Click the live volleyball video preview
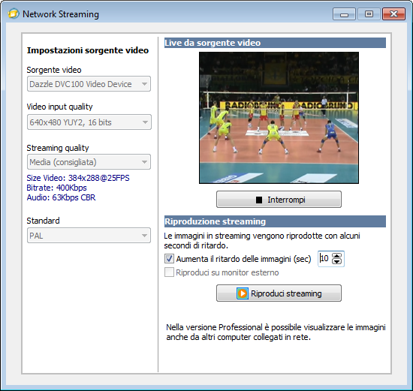Screen dimensions: 413x391 click(279, 117)
